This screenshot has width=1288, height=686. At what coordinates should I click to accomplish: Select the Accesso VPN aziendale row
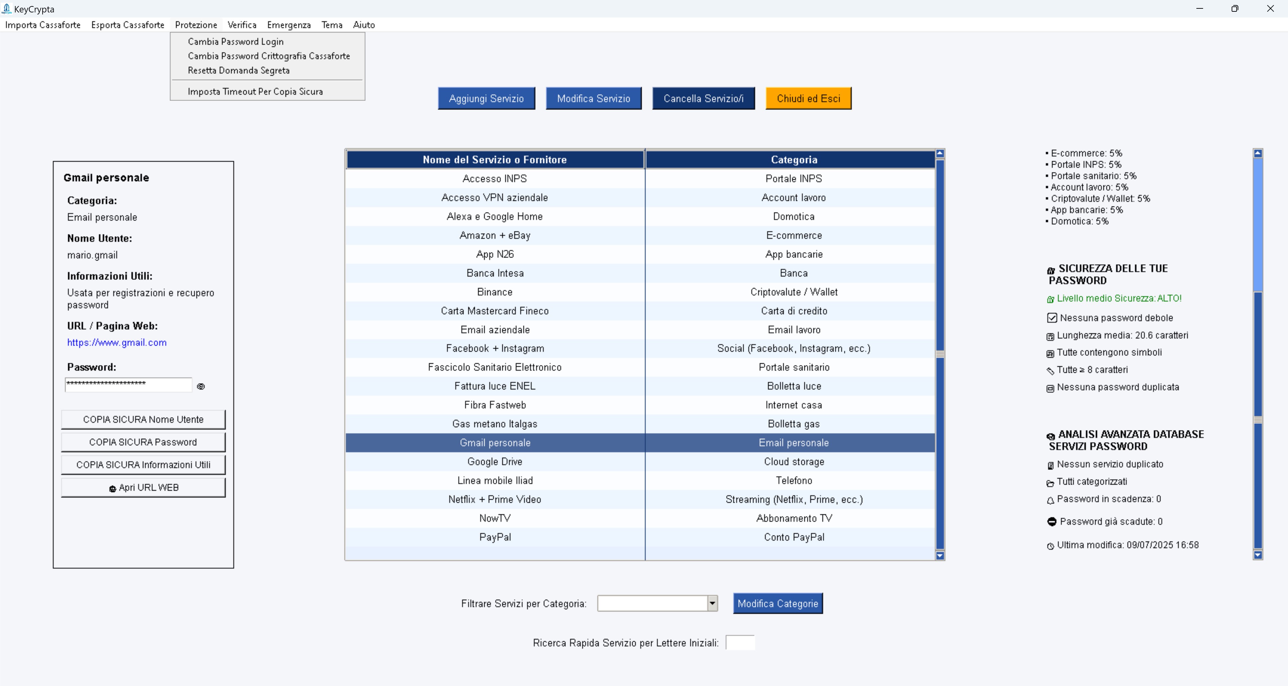click(640, 198)
